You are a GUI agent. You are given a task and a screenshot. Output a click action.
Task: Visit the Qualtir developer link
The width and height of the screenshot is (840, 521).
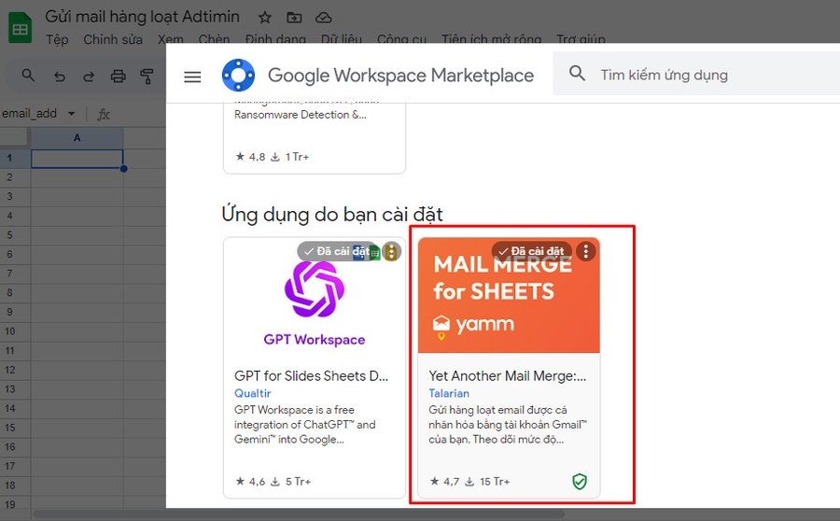pos(252,393)
